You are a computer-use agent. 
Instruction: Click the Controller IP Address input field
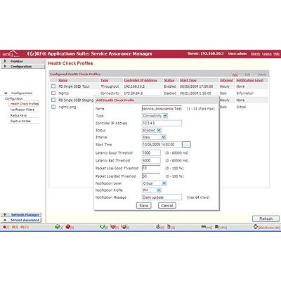coord(162,123)
